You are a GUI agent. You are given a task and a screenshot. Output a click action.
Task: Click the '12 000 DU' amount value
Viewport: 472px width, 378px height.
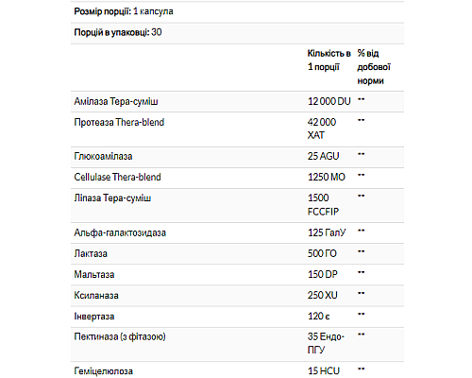coord(329,101)
